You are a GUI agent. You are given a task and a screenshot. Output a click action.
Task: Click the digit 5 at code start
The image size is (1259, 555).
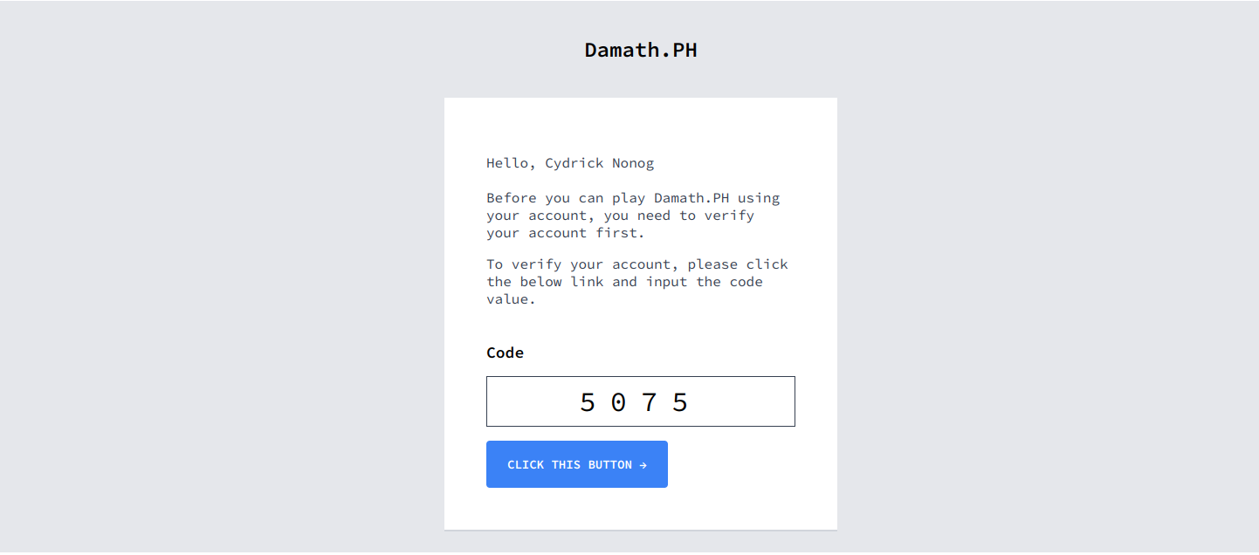point(588,402)
